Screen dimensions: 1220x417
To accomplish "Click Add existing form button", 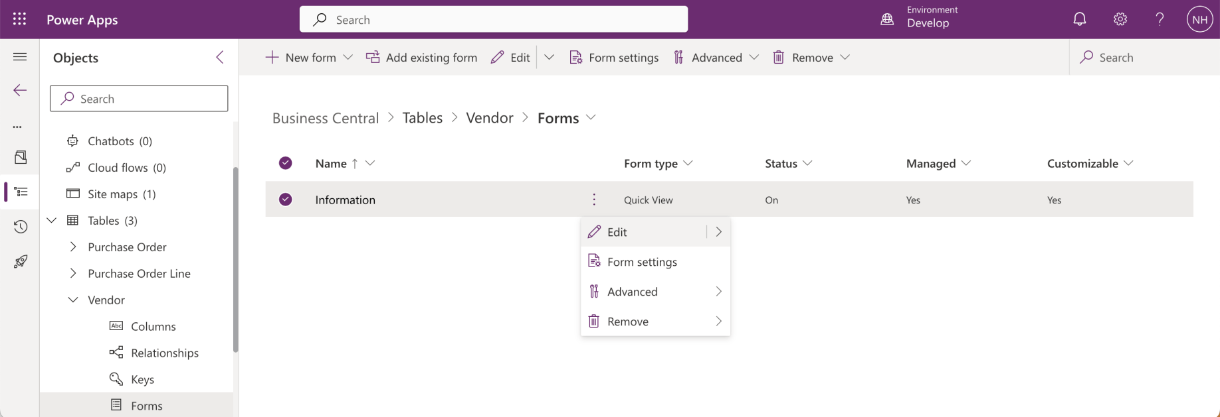I will (x=422, y=58).
